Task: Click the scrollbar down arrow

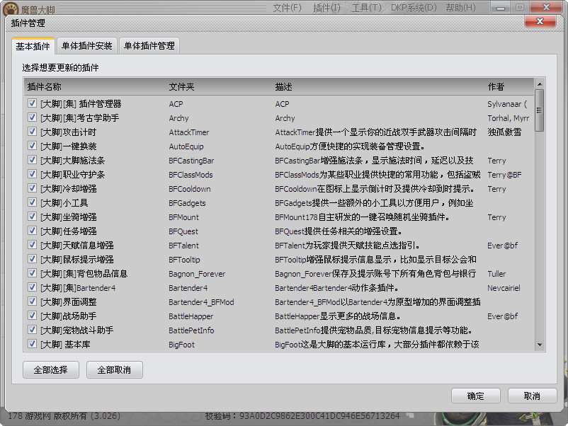Action: pos(540,345)
